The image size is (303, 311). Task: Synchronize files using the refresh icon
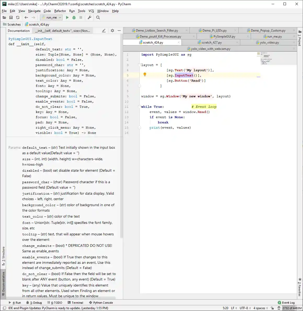[x=18, y=17]
